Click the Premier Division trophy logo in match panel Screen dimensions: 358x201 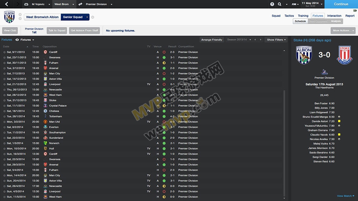tap(324, 72)
